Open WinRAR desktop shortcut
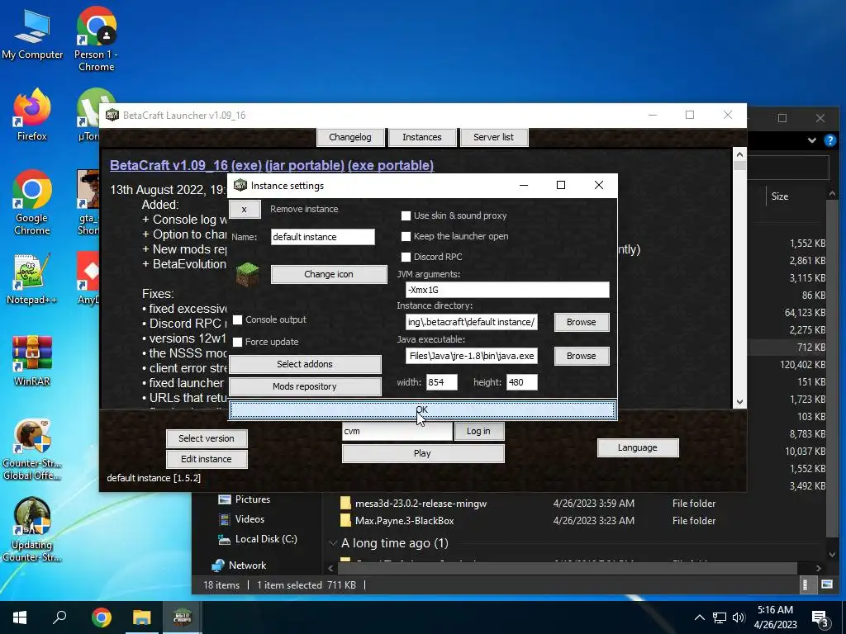The height and width of the screenshot is (634, 846). point(32,361)
